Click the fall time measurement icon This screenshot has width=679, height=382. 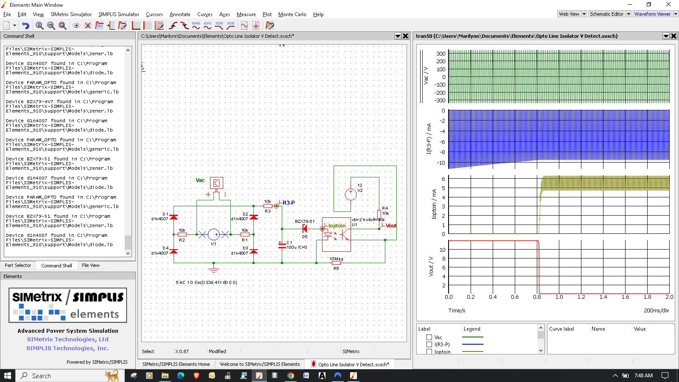click(185, 25)
